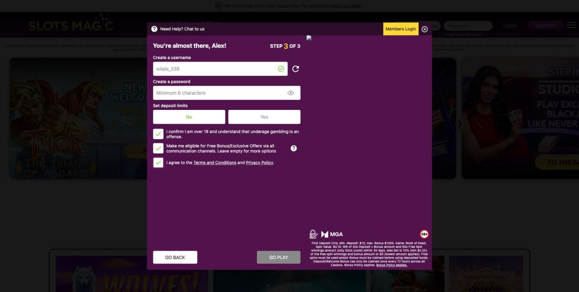
Task: Open Privacy Policy link
Action: click(260, 163)
